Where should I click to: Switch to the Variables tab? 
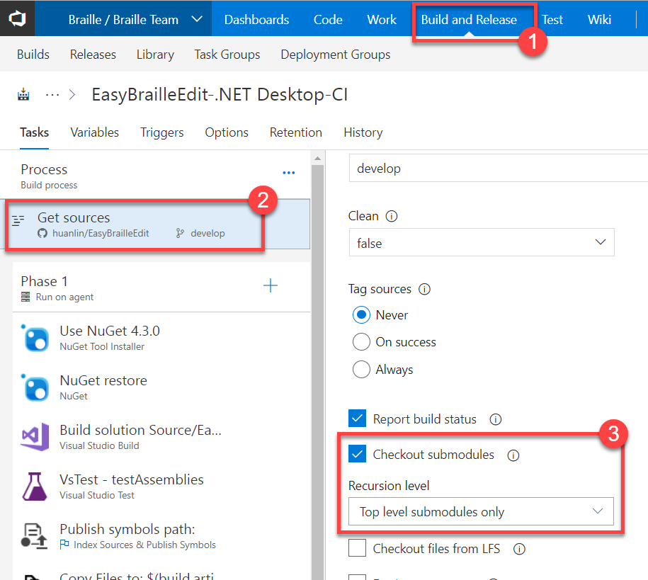click(x=94, y=132)
